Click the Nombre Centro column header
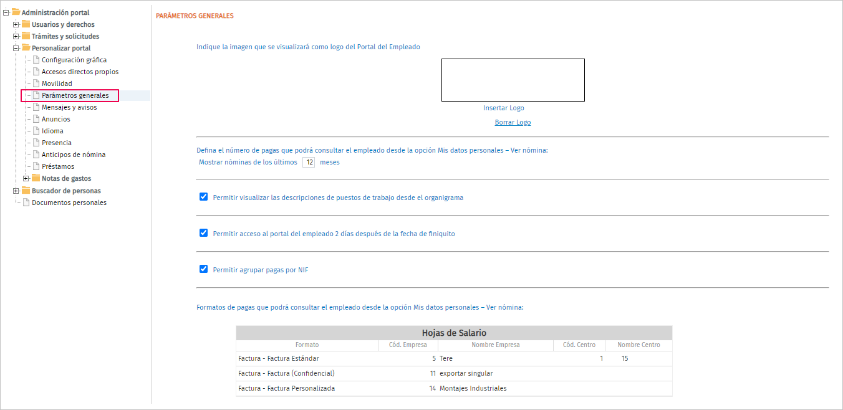This screenshot has height=410, width=843. pyautogui.click(x=638, y=345)
